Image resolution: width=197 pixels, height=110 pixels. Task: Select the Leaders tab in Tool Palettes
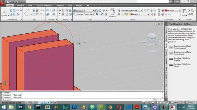click(x=166, y=61)
